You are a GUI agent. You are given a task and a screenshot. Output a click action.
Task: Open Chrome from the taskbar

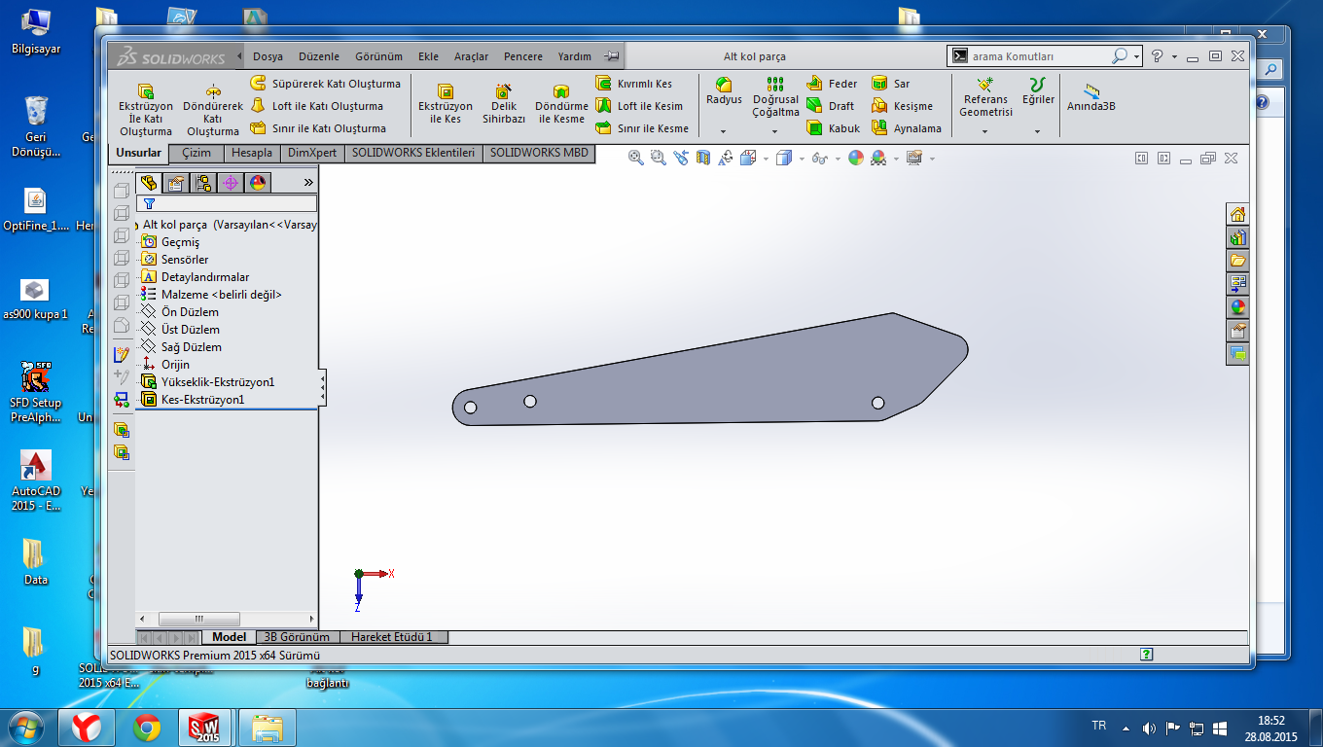point(147,727)
